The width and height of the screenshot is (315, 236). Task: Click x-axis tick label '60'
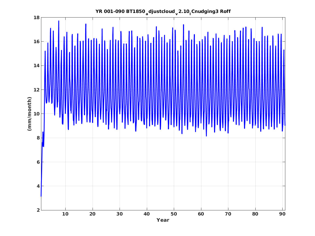(x=201, y=214)
